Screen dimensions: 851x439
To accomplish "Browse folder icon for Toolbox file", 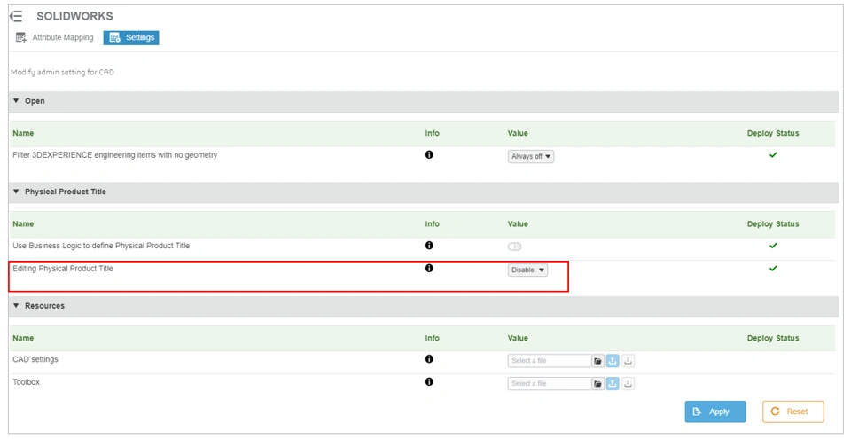I will [x=598, y=384].
